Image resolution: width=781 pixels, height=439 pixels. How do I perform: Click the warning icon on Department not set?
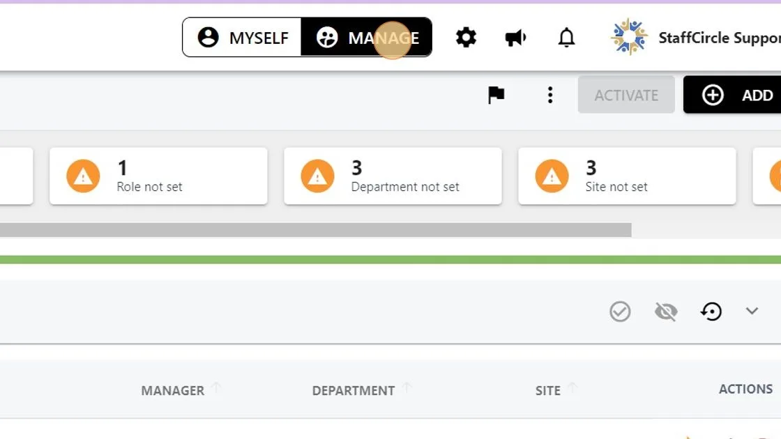[317, 176]
